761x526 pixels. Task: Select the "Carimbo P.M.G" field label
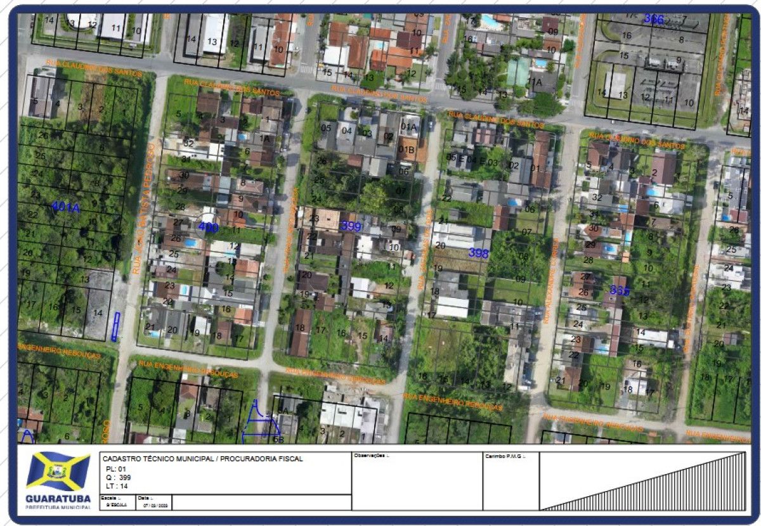click(x=505, y=456)
